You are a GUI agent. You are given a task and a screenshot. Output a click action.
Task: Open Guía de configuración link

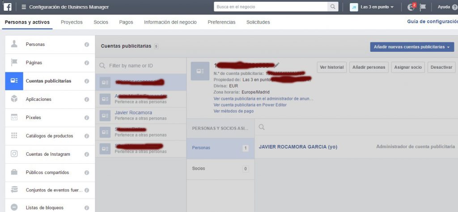coord(433,21)
